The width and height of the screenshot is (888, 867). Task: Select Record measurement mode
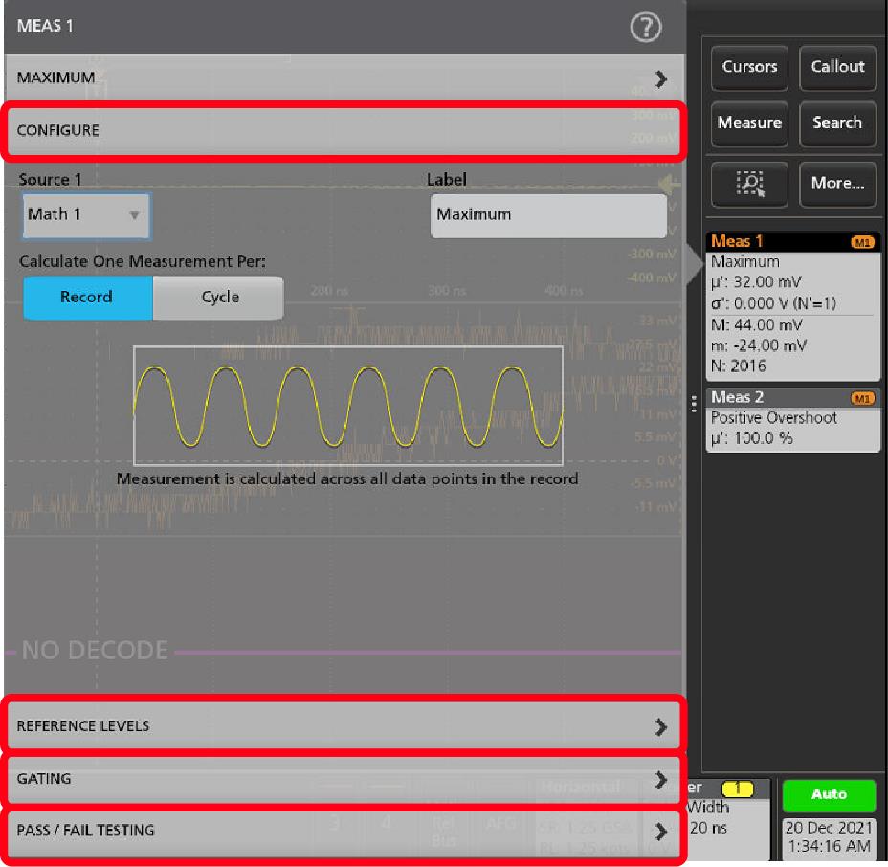tap(87, 298)
